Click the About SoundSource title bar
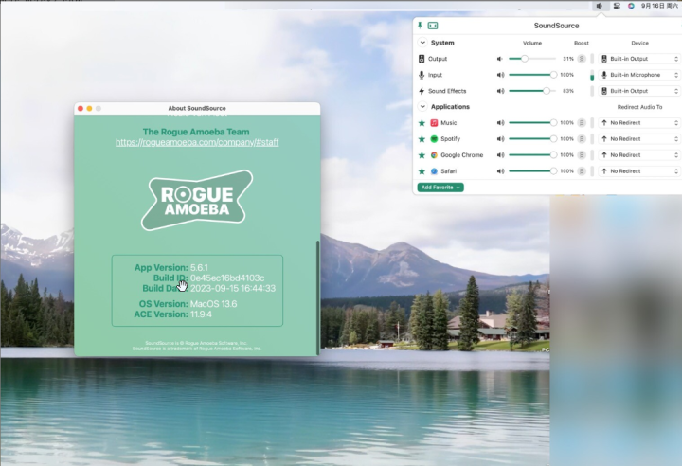Viewport: 682px width, 466px height. pos(197,108)
